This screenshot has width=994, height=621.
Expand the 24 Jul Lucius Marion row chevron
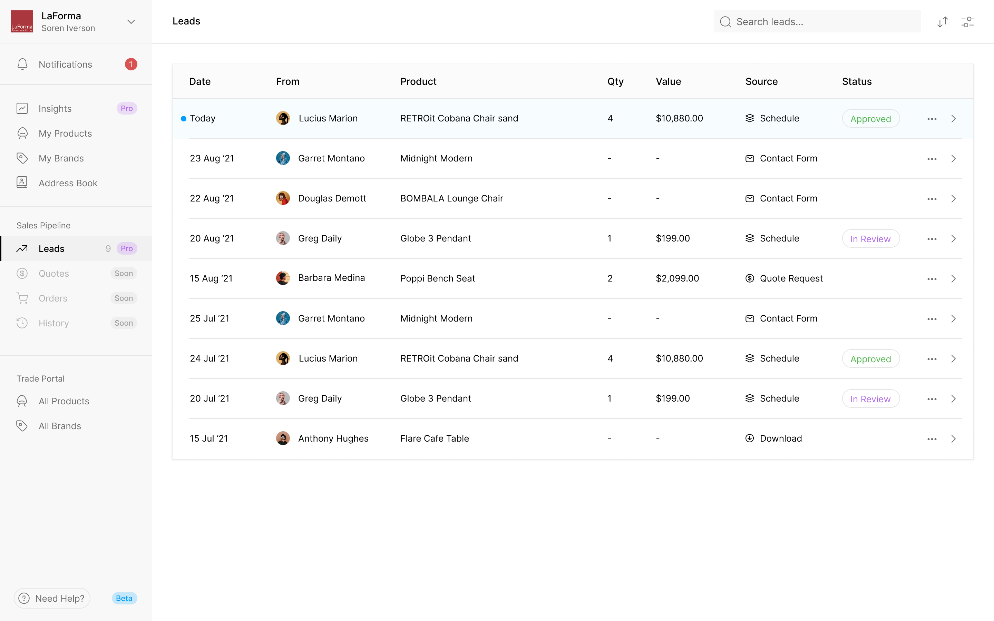953,359
